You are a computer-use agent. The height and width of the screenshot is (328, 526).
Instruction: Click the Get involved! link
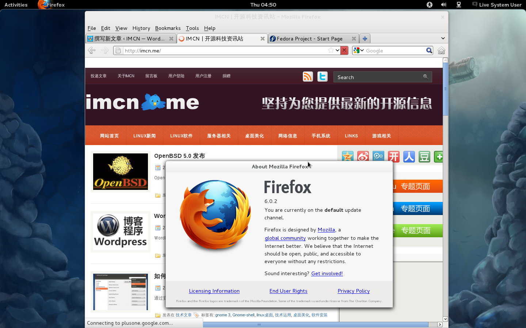(327, 273)
